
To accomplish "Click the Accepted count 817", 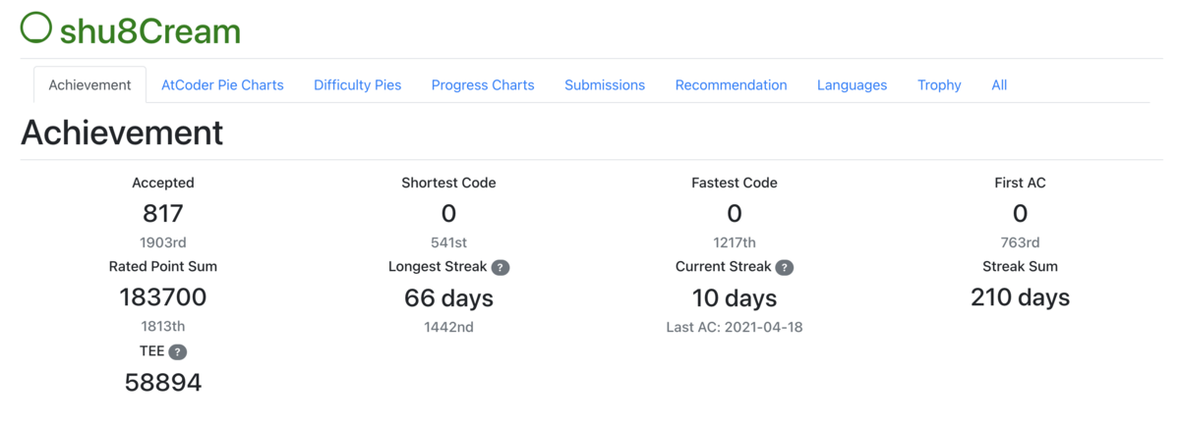I will pos(163,213).
